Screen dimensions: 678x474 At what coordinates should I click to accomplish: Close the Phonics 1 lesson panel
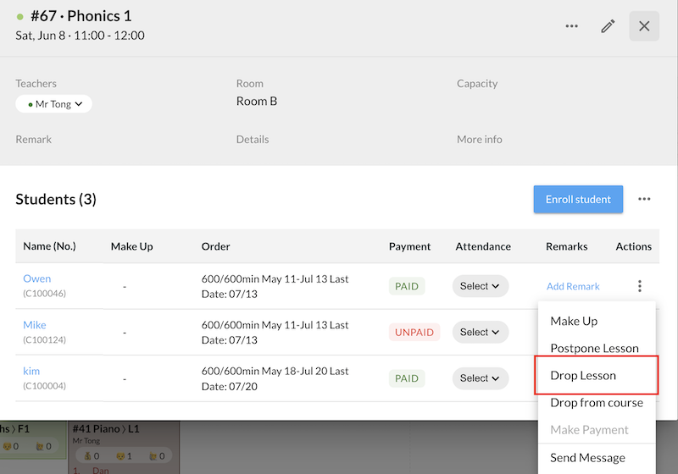click(x=644, y=26)
